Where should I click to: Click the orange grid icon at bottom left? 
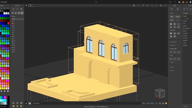click(13, 106)
